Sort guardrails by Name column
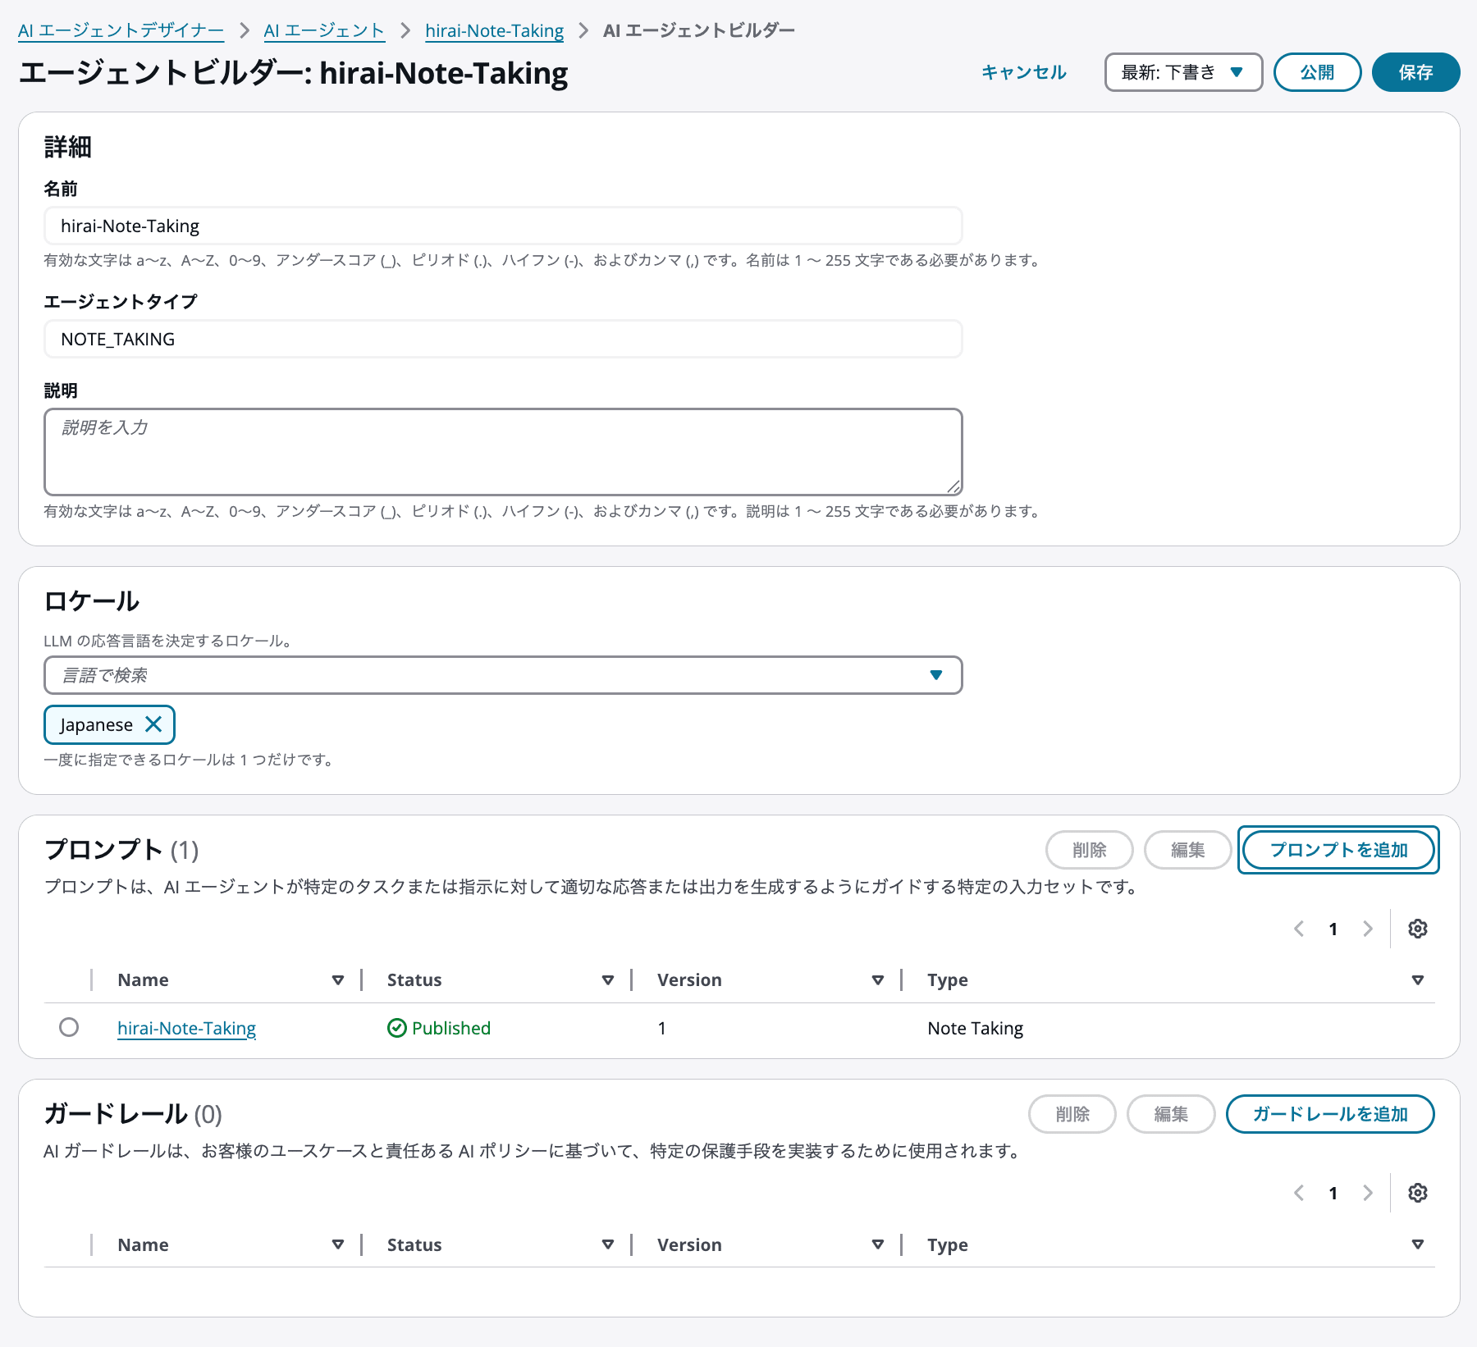 coord(338,1244)
